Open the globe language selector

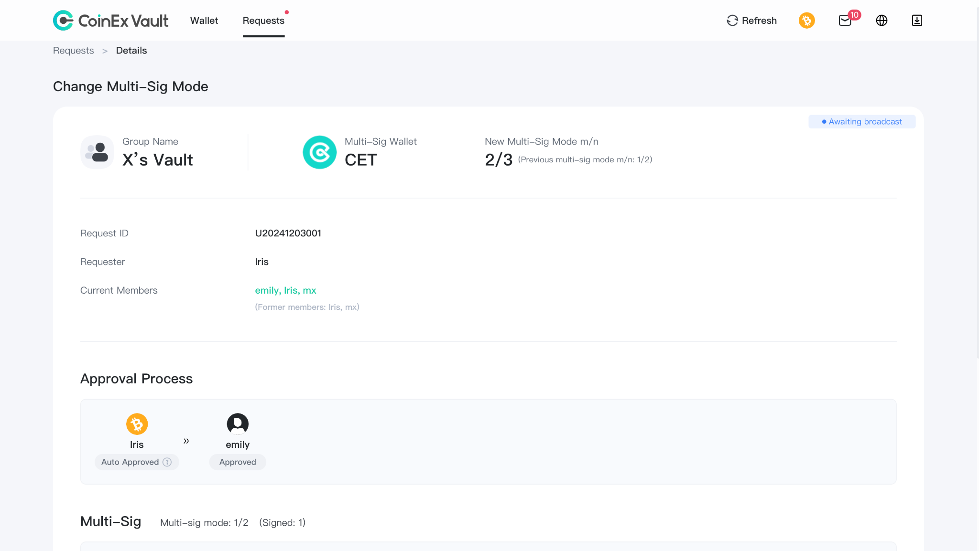881,21
